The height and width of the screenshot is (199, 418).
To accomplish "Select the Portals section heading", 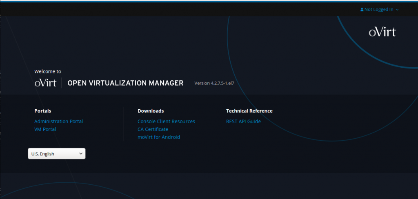I will (42, 111).
